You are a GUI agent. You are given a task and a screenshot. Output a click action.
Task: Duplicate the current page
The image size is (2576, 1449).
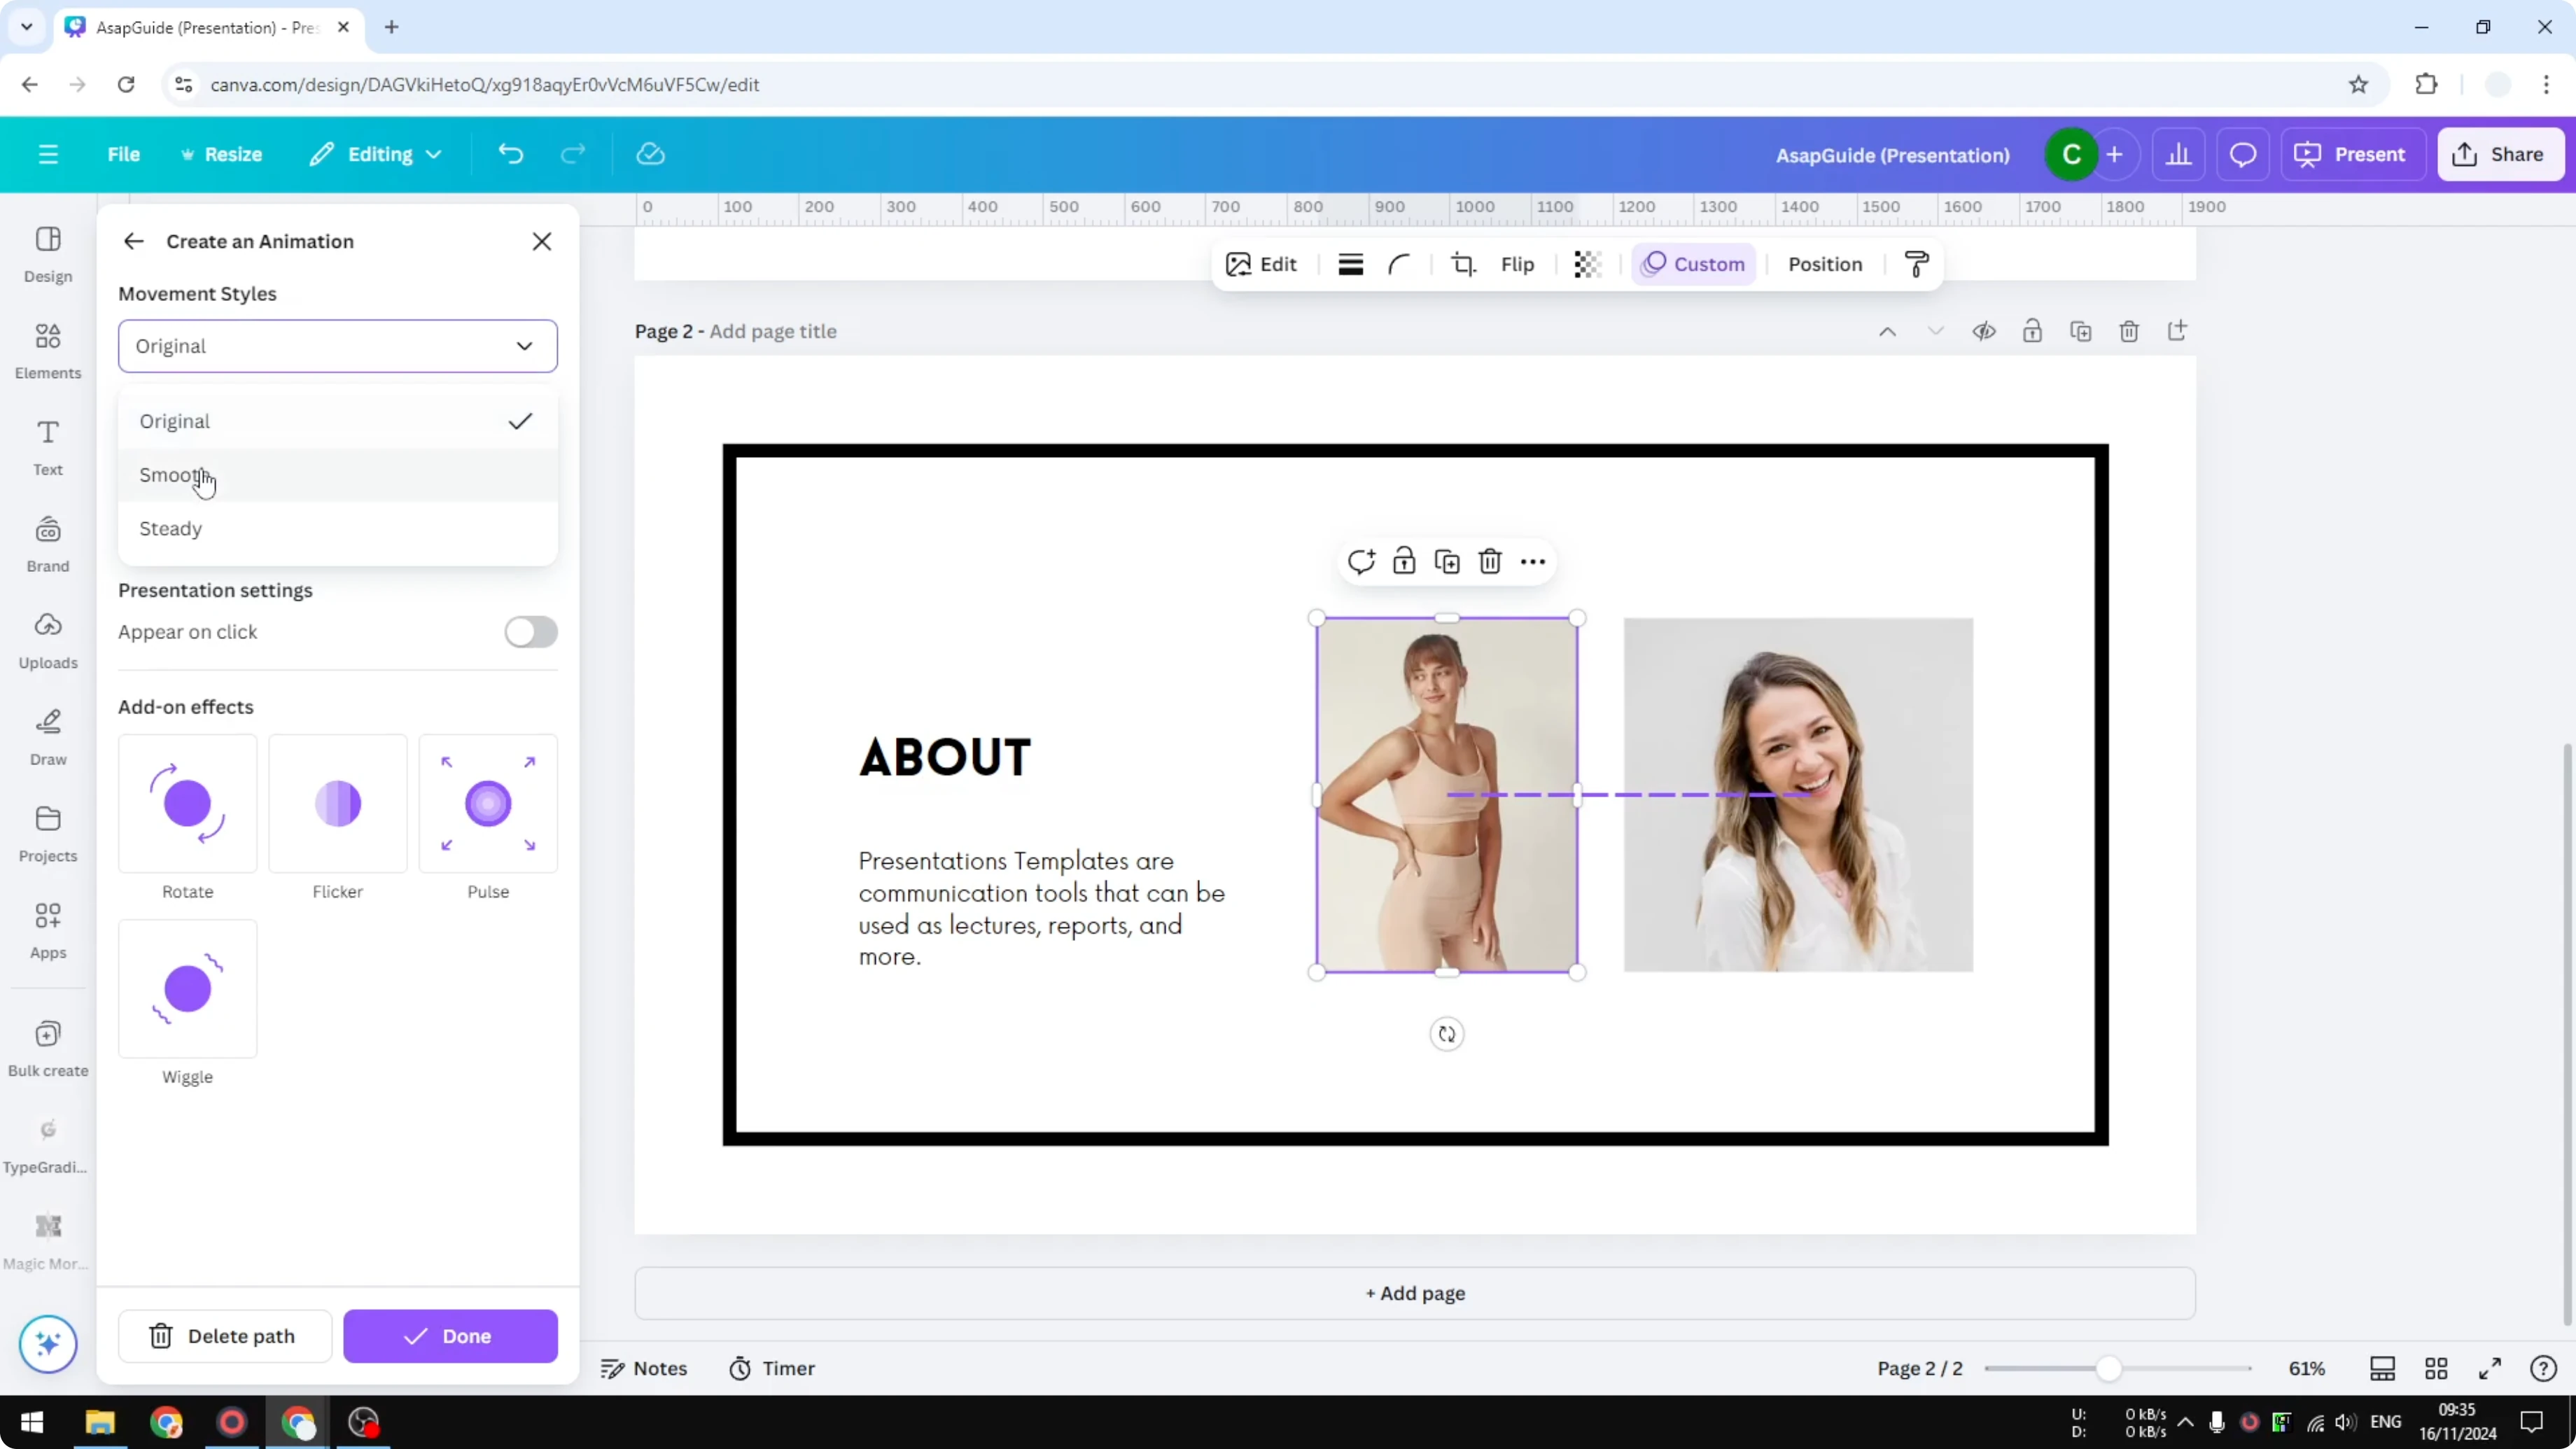[2081, 331]
